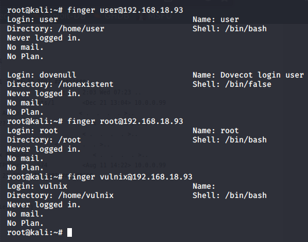Click the 'Directory: /nonexistent' text
308x242 pixels.
tap(60, 85)
